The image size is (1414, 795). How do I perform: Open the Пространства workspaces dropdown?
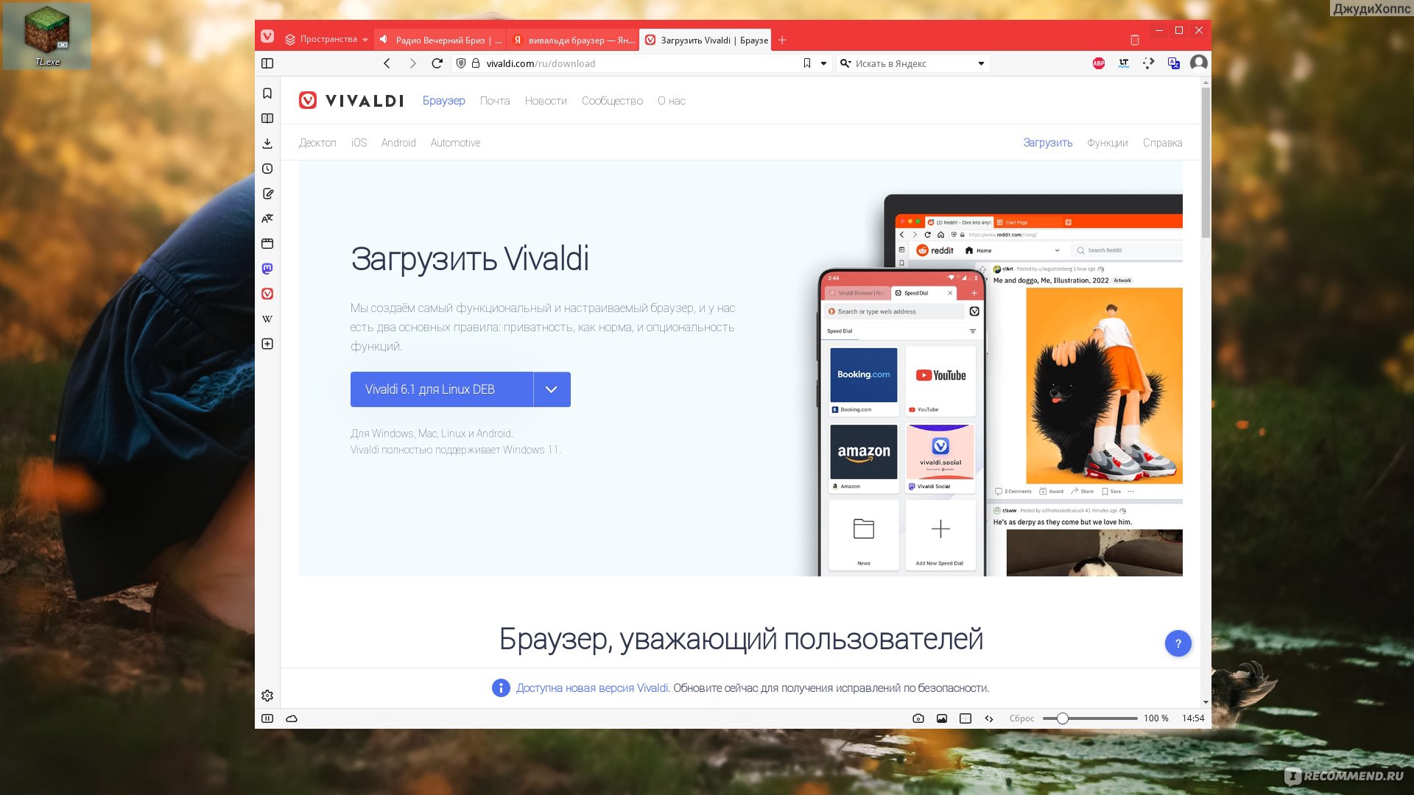tap(326, 40)
